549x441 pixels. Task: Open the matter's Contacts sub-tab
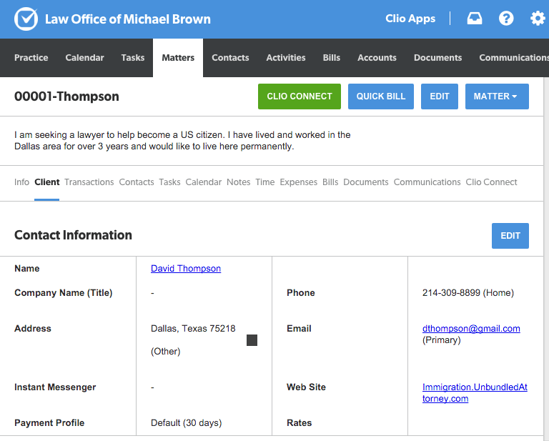click(x=137, y=182)
